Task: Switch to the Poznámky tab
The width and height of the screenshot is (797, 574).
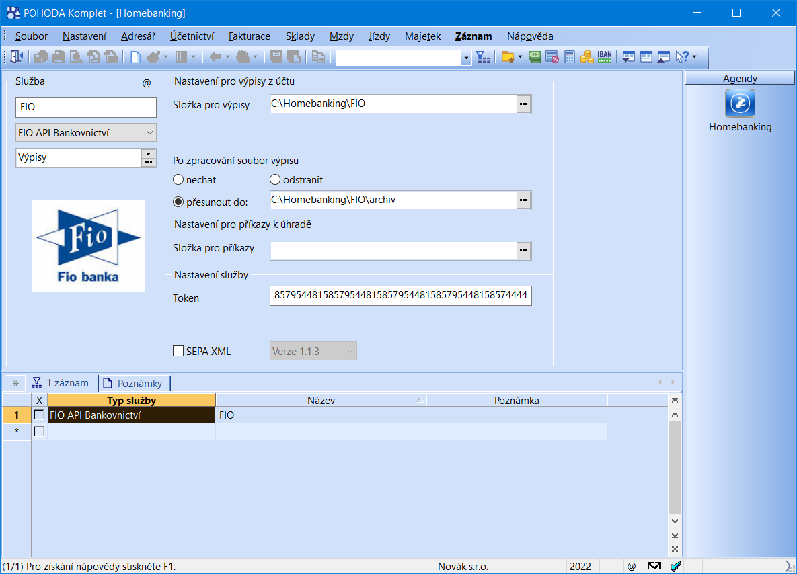Action: coord(135,383)
